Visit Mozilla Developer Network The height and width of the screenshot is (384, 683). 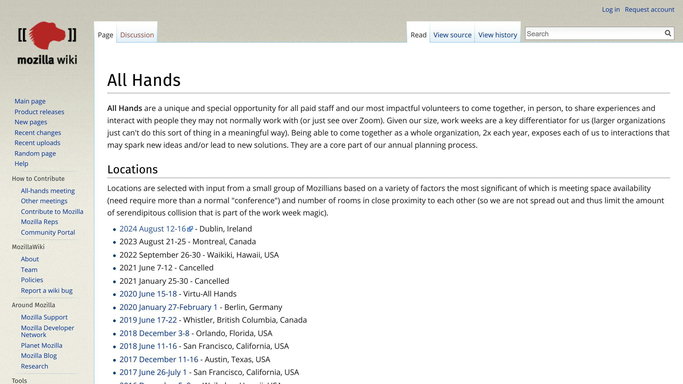click(x=47, y=331)
